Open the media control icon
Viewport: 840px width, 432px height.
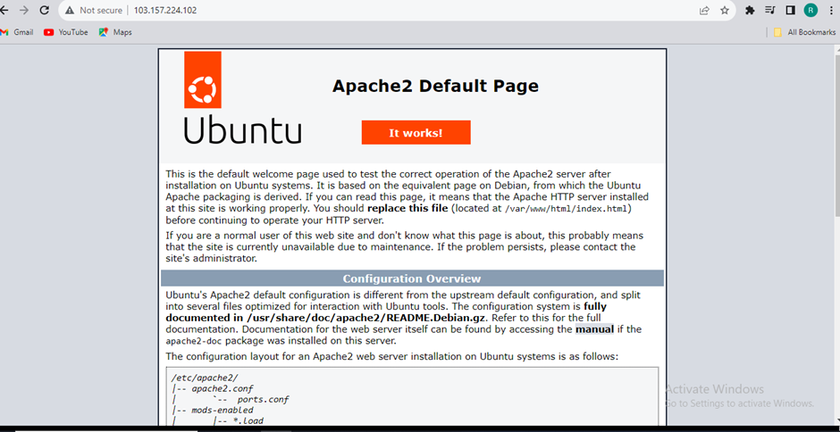(x=770, y=11)
